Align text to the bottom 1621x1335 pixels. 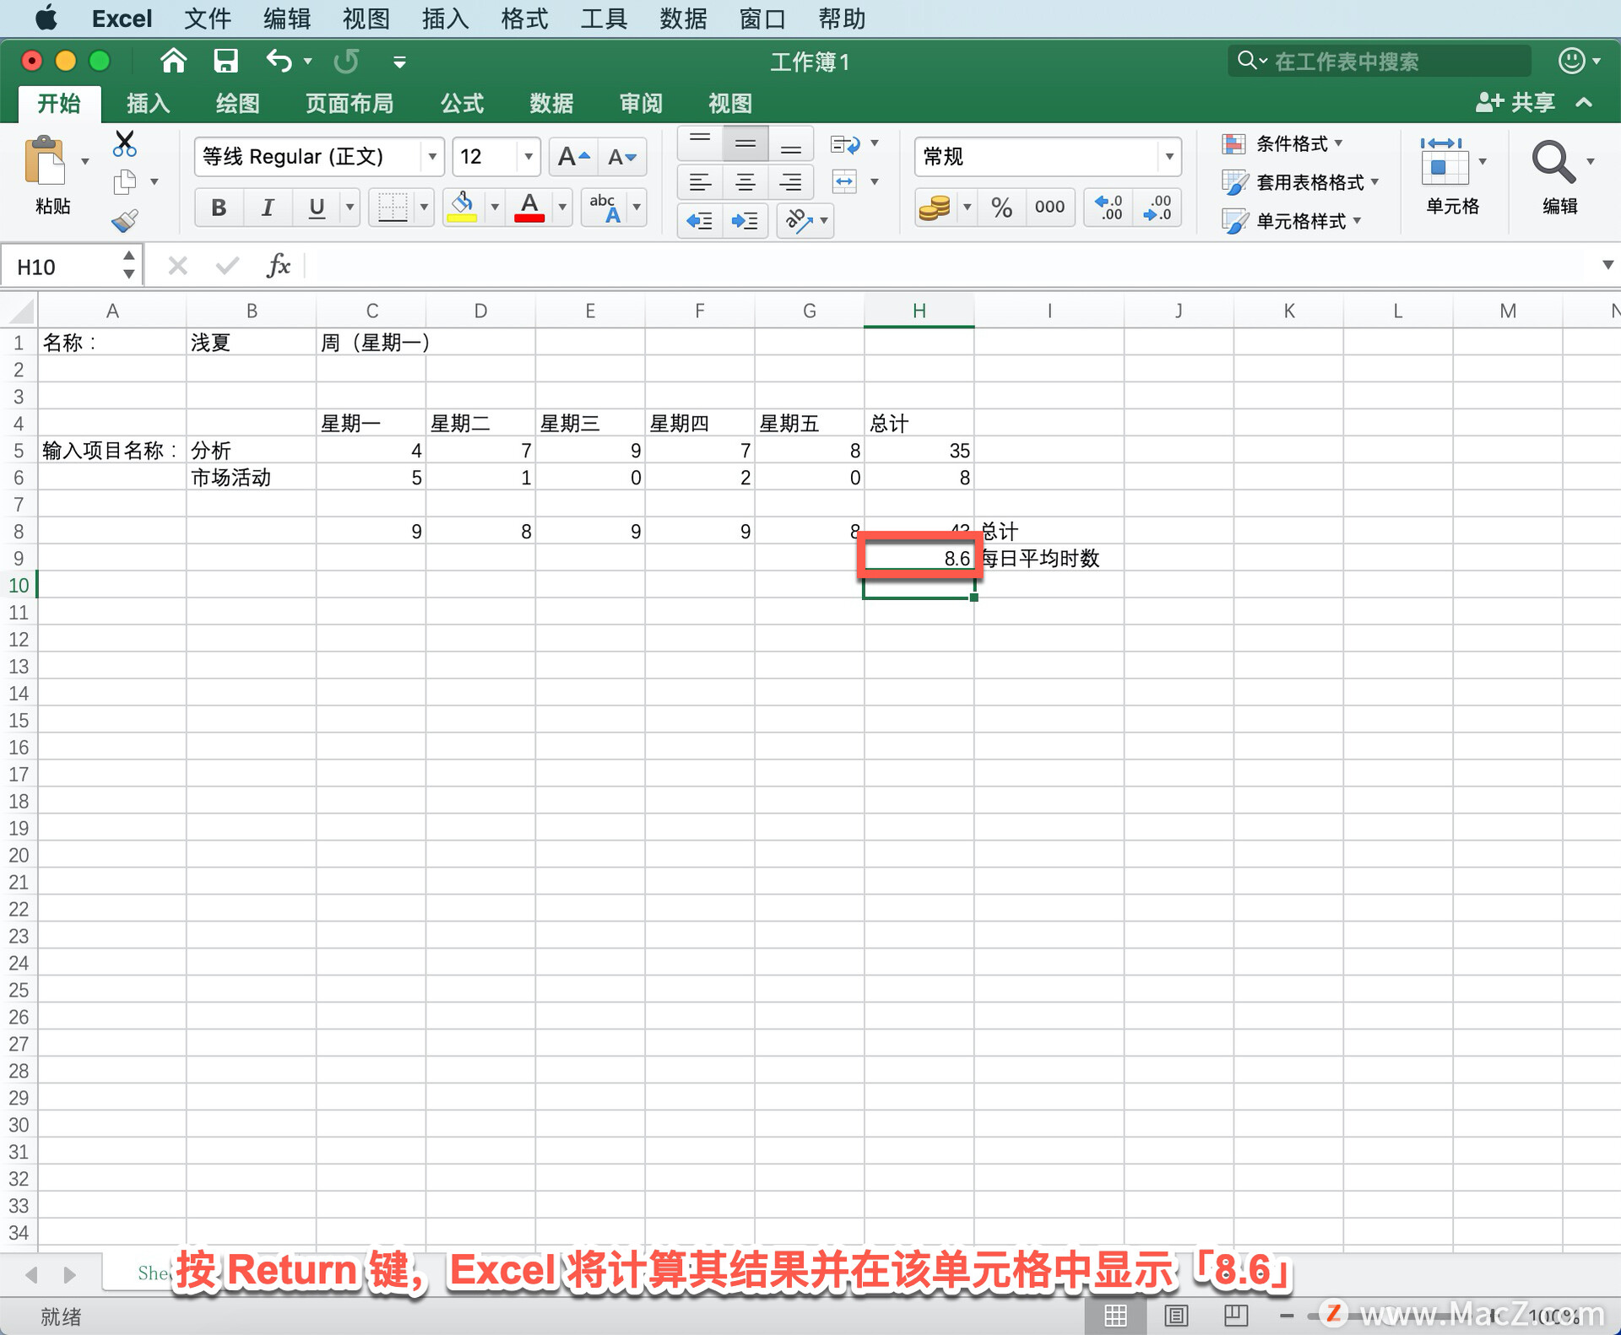tap(791, 143)
